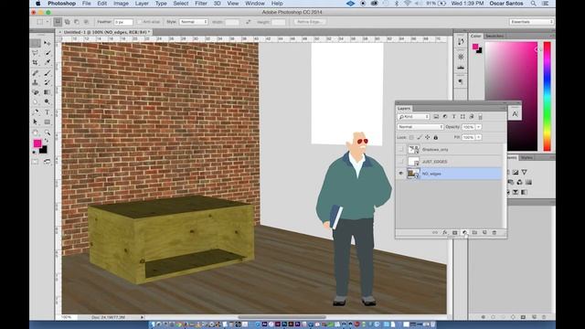The width and height of the screenshot is (585, 329).
Task: Click the Shadows_only layer thumbnail
Action: tap(413, 150)
